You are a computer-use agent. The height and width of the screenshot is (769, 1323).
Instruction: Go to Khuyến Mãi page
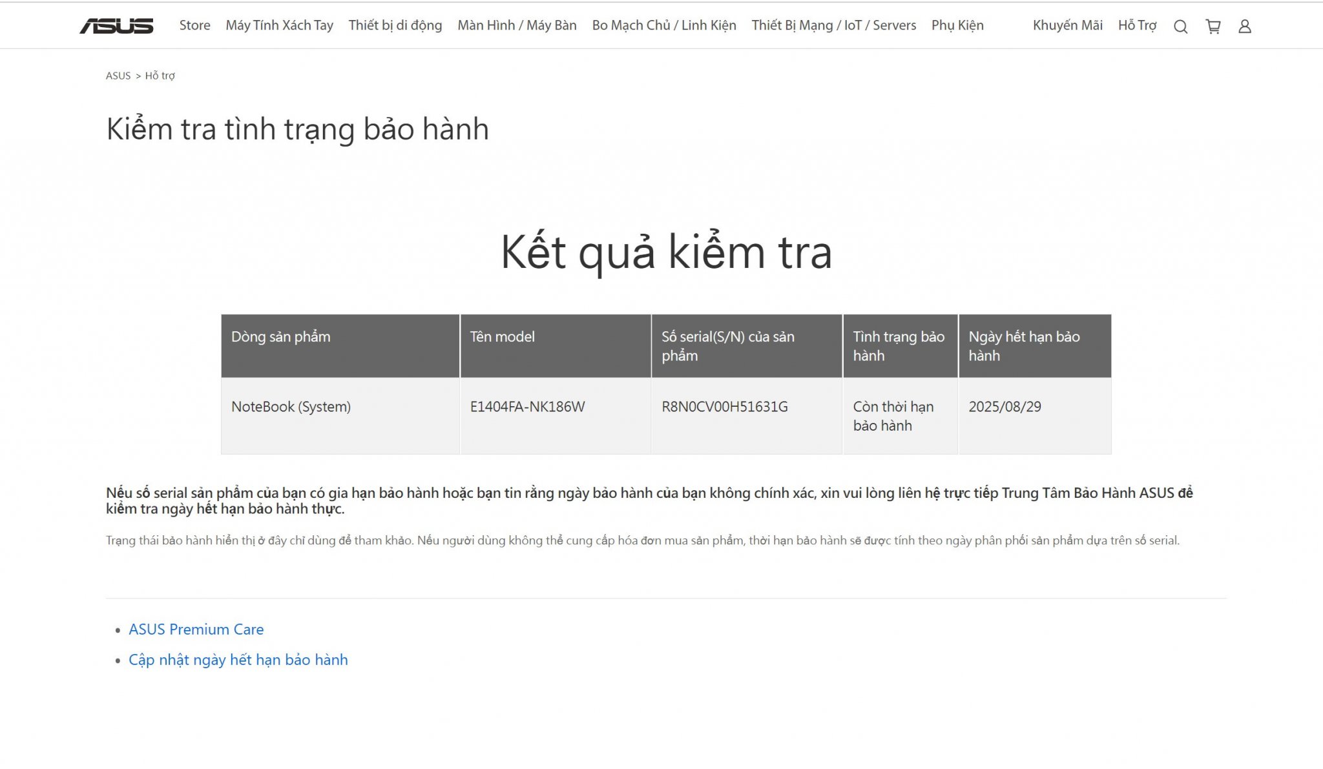pos(1067,25)
